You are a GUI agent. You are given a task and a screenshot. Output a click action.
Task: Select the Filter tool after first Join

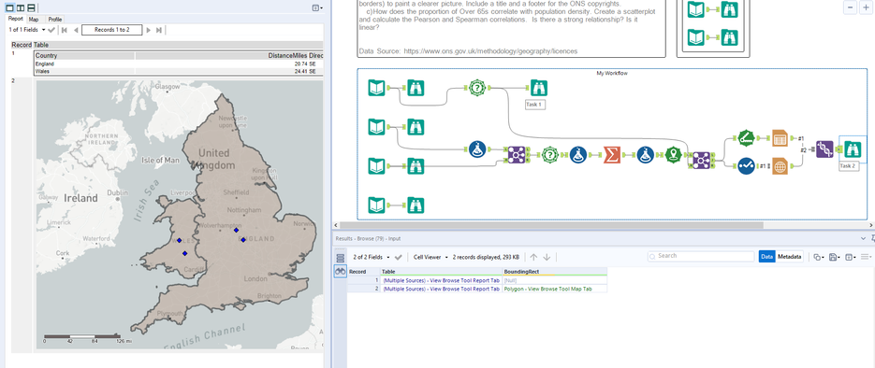[550, 155]
